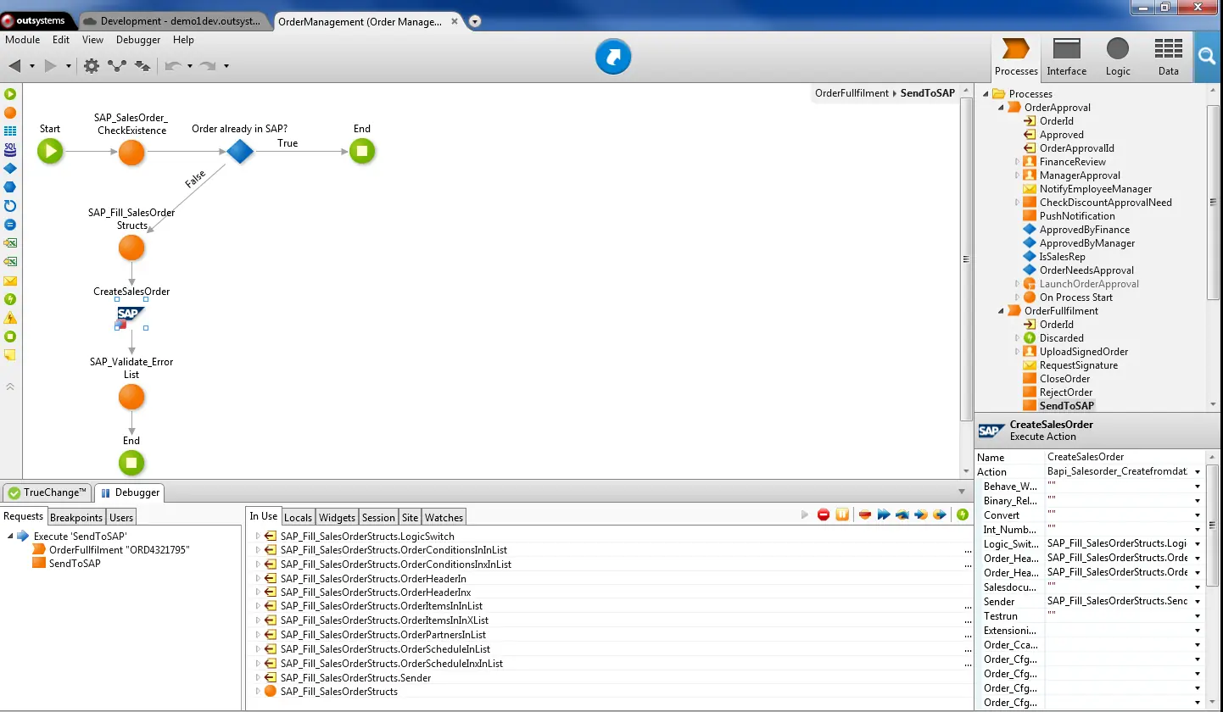This screenshot has height=712, width=1223.
Task: Open the View menu
Action: [93, 40]
